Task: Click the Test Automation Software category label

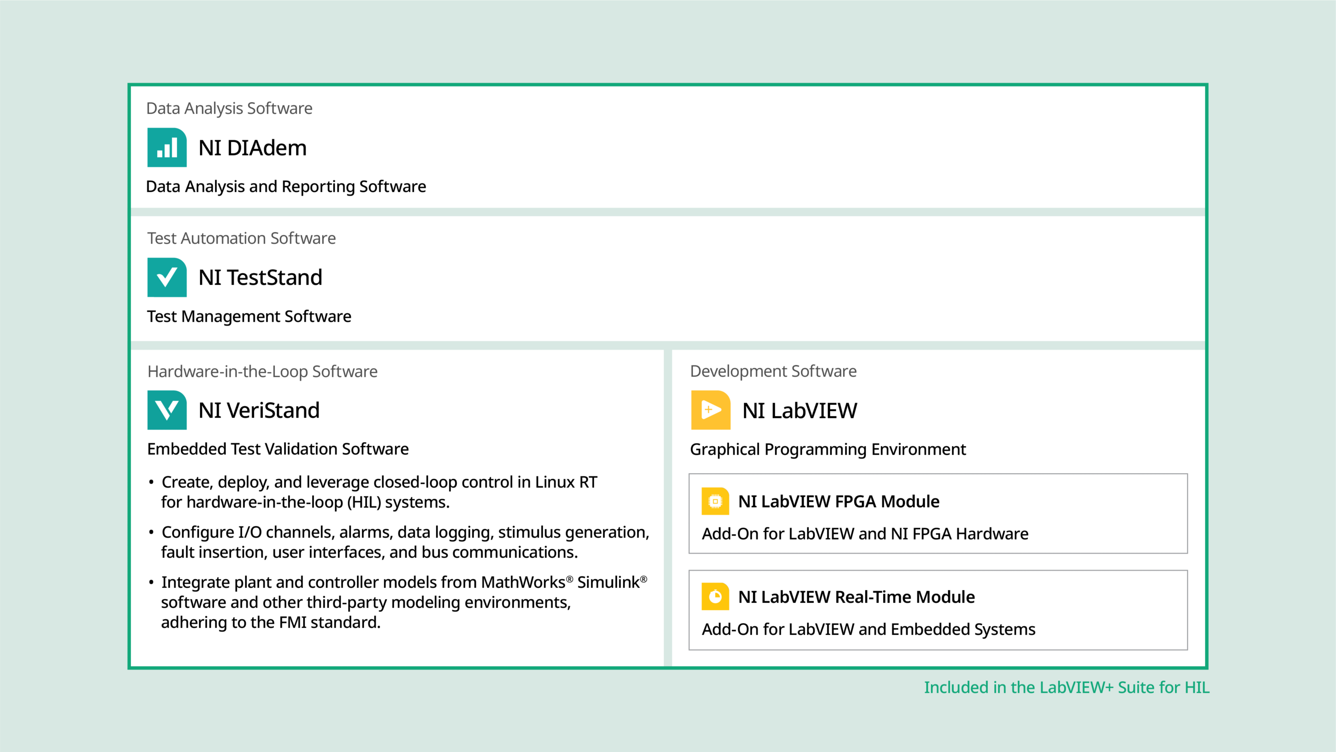Action: coord(241,238)
